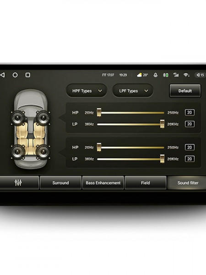Select the front-left speaker on car

17,118
